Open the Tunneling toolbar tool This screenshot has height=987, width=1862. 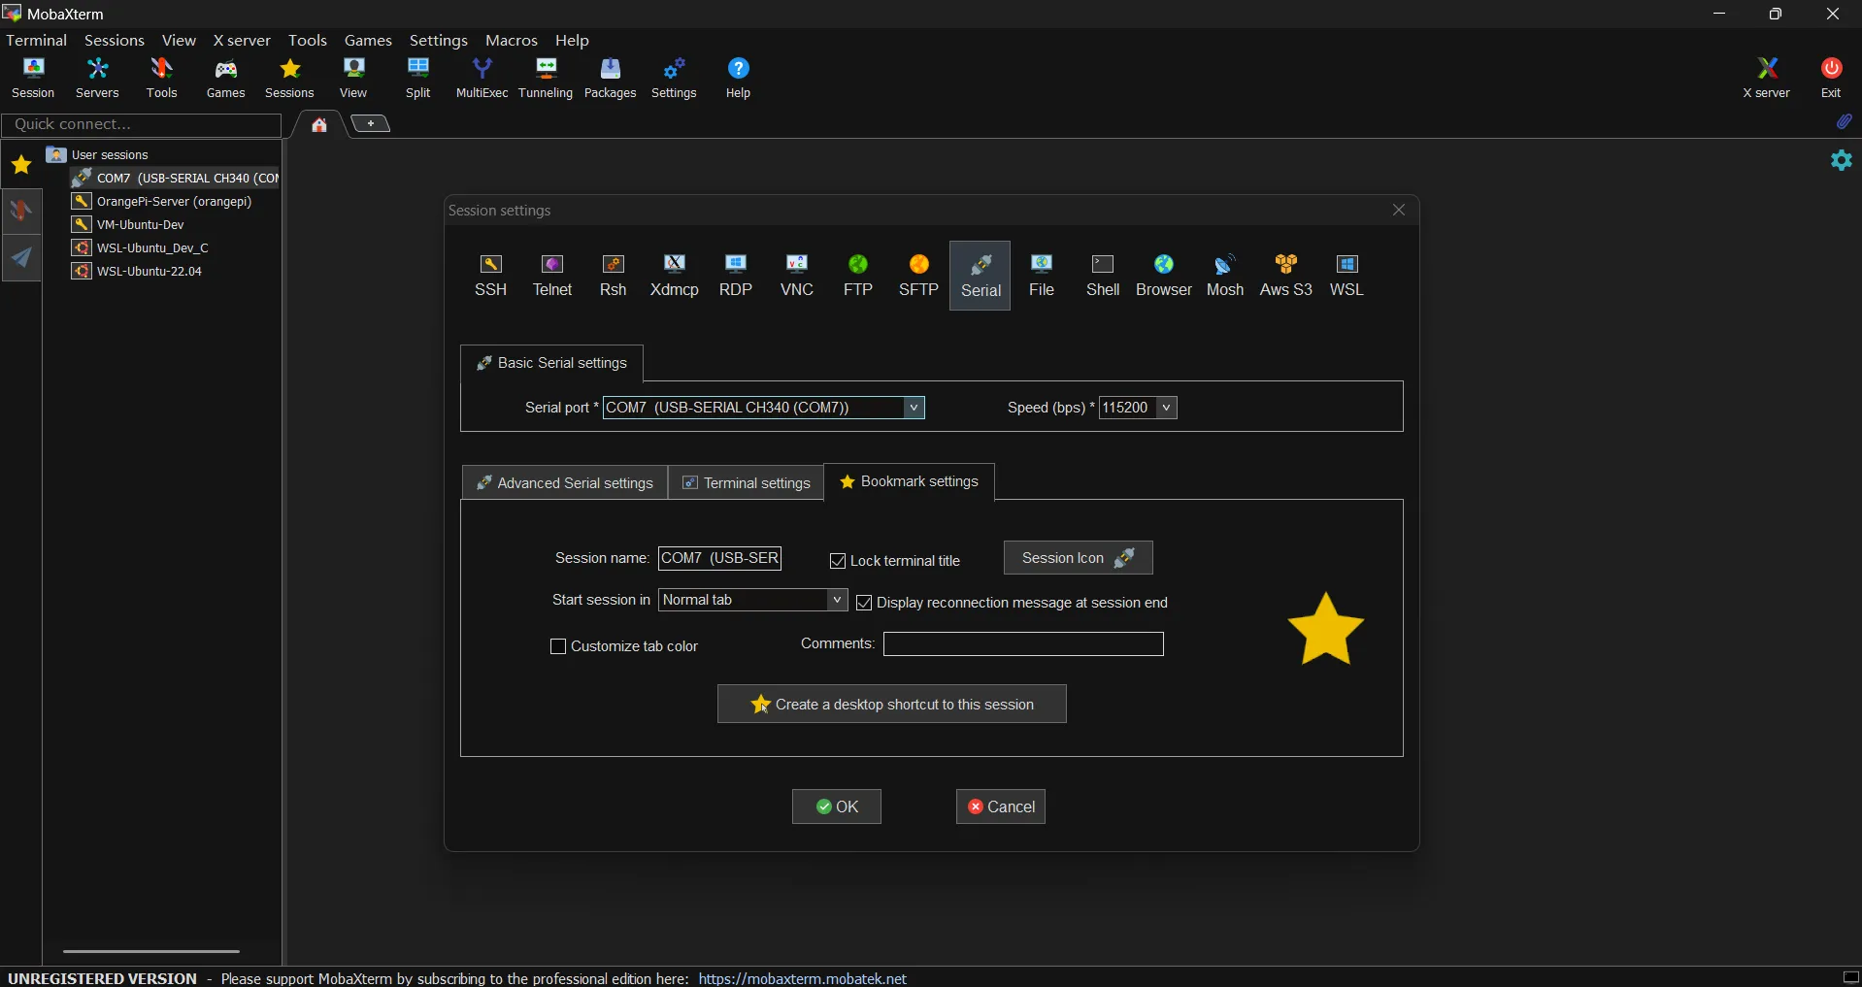546,78
